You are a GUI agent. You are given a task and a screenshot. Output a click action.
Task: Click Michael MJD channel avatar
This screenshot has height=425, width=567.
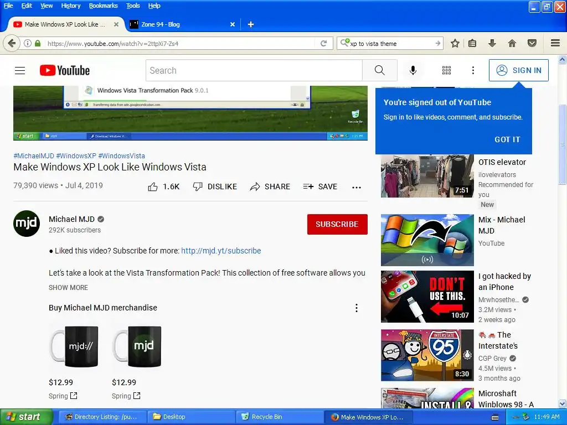pyautogui.click(x=27, y=224)
